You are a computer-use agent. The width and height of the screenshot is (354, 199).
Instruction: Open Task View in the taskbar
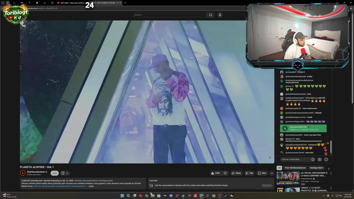pyautogui.click(x=134, y=196)
